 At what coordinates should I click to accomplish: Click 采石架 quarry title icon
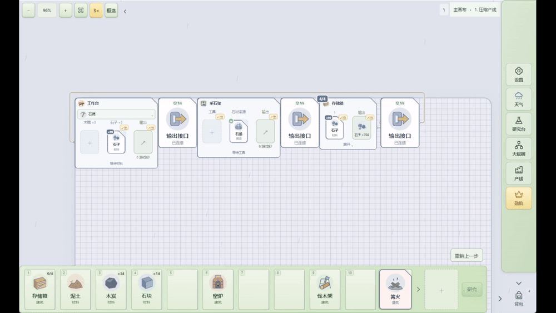[x=203, y=103]
